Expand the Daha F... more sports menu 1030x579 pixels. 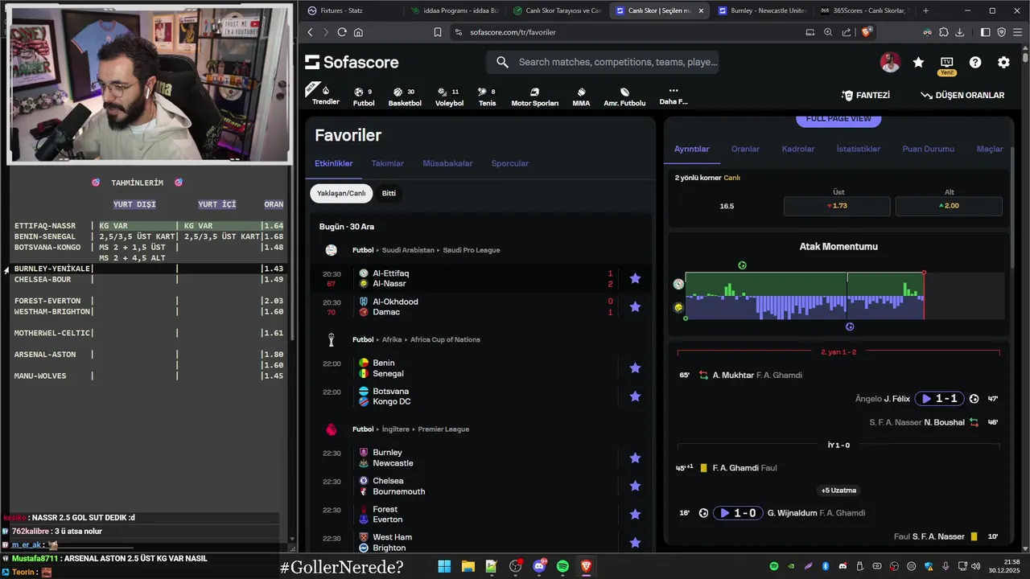point(674,96)
